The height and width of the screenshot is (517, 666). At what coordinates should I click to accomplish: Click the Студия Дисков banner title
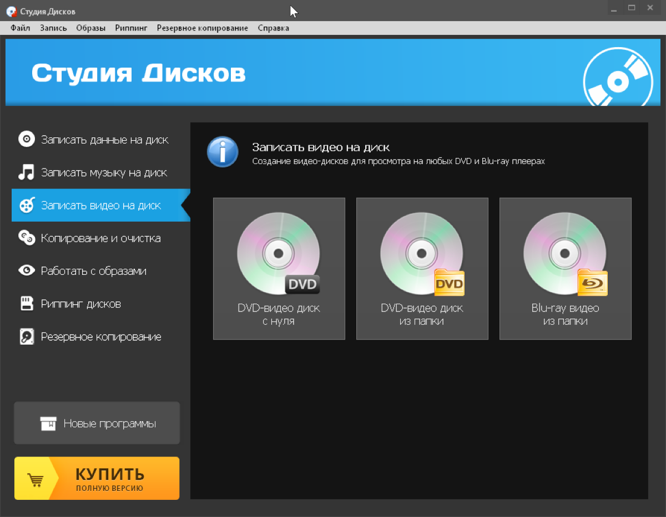138,73
